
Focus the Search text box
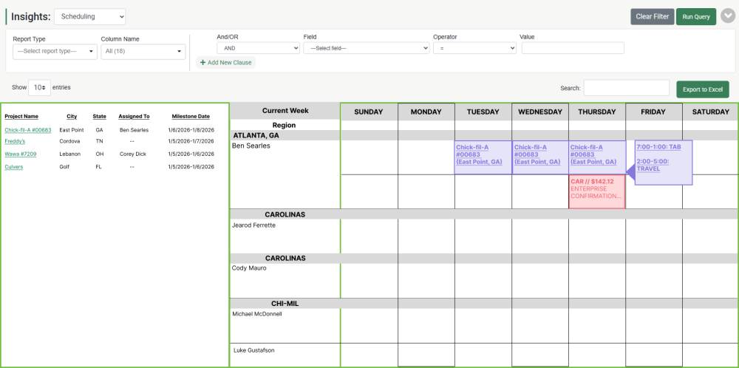[x=626, y=88]
